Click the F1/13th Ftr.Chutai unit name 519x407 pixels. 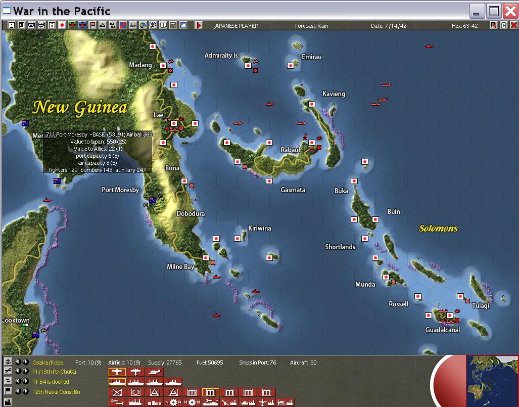(54, 372)
